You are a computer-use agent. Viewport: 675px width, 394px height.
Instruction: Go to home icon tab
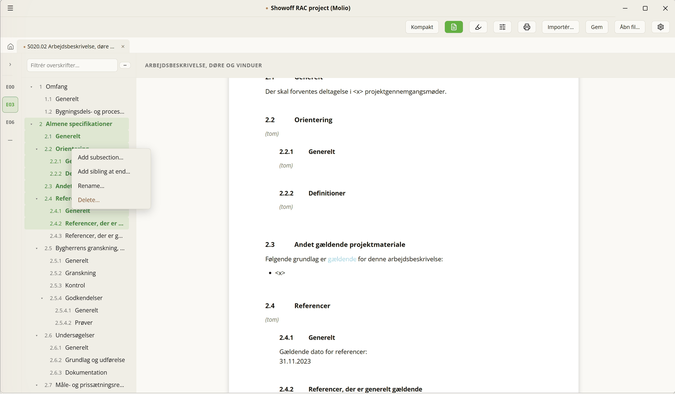tap(10, 47)
